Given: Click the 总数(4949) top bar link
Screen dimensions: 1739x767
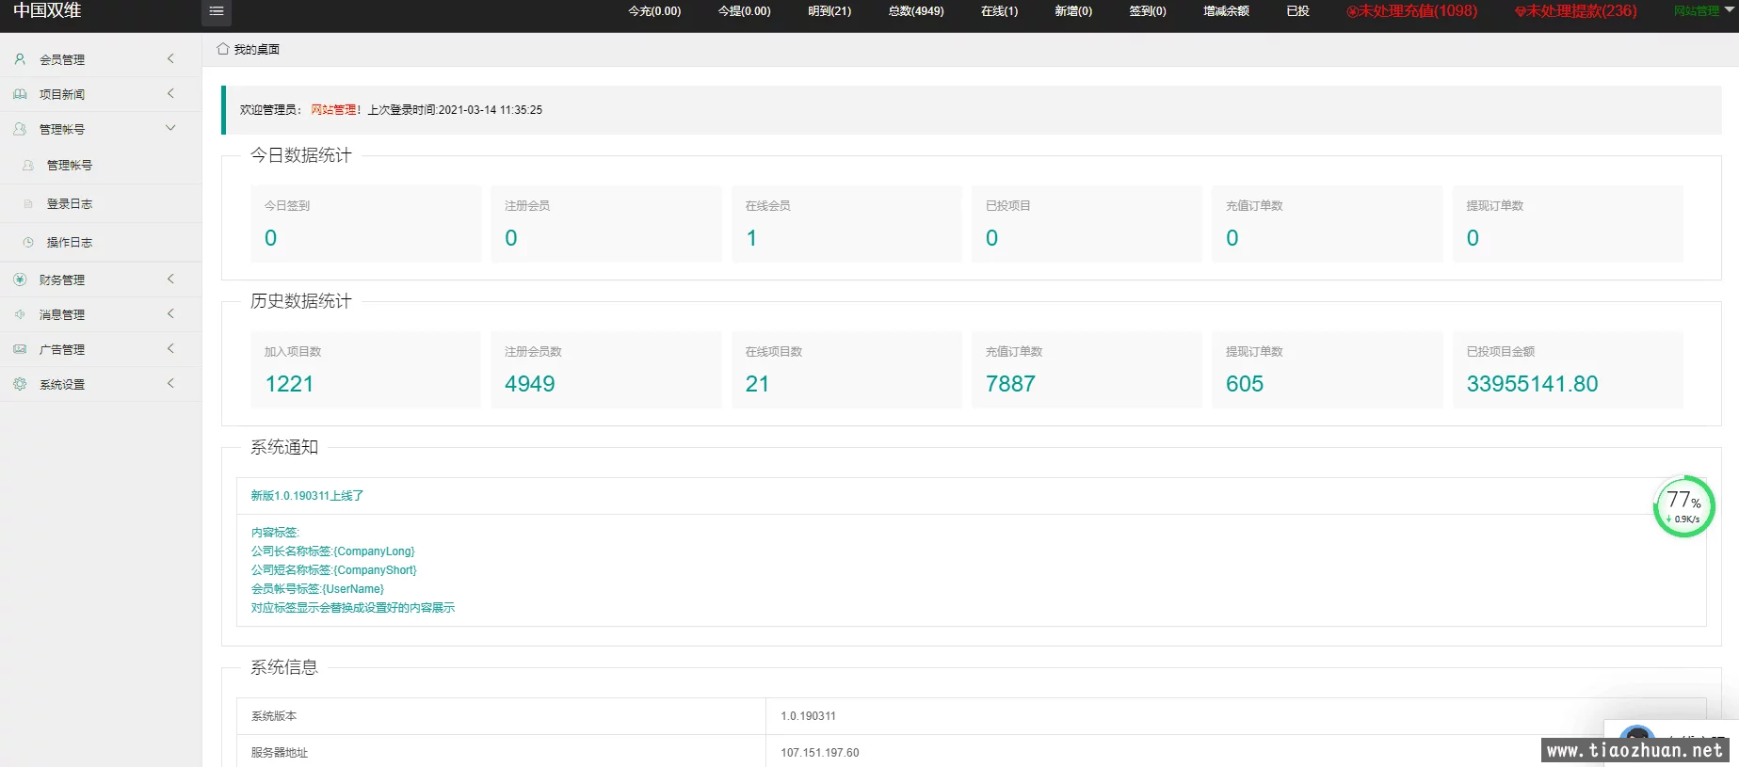Looking at the screenshot, I should (916, 11).
